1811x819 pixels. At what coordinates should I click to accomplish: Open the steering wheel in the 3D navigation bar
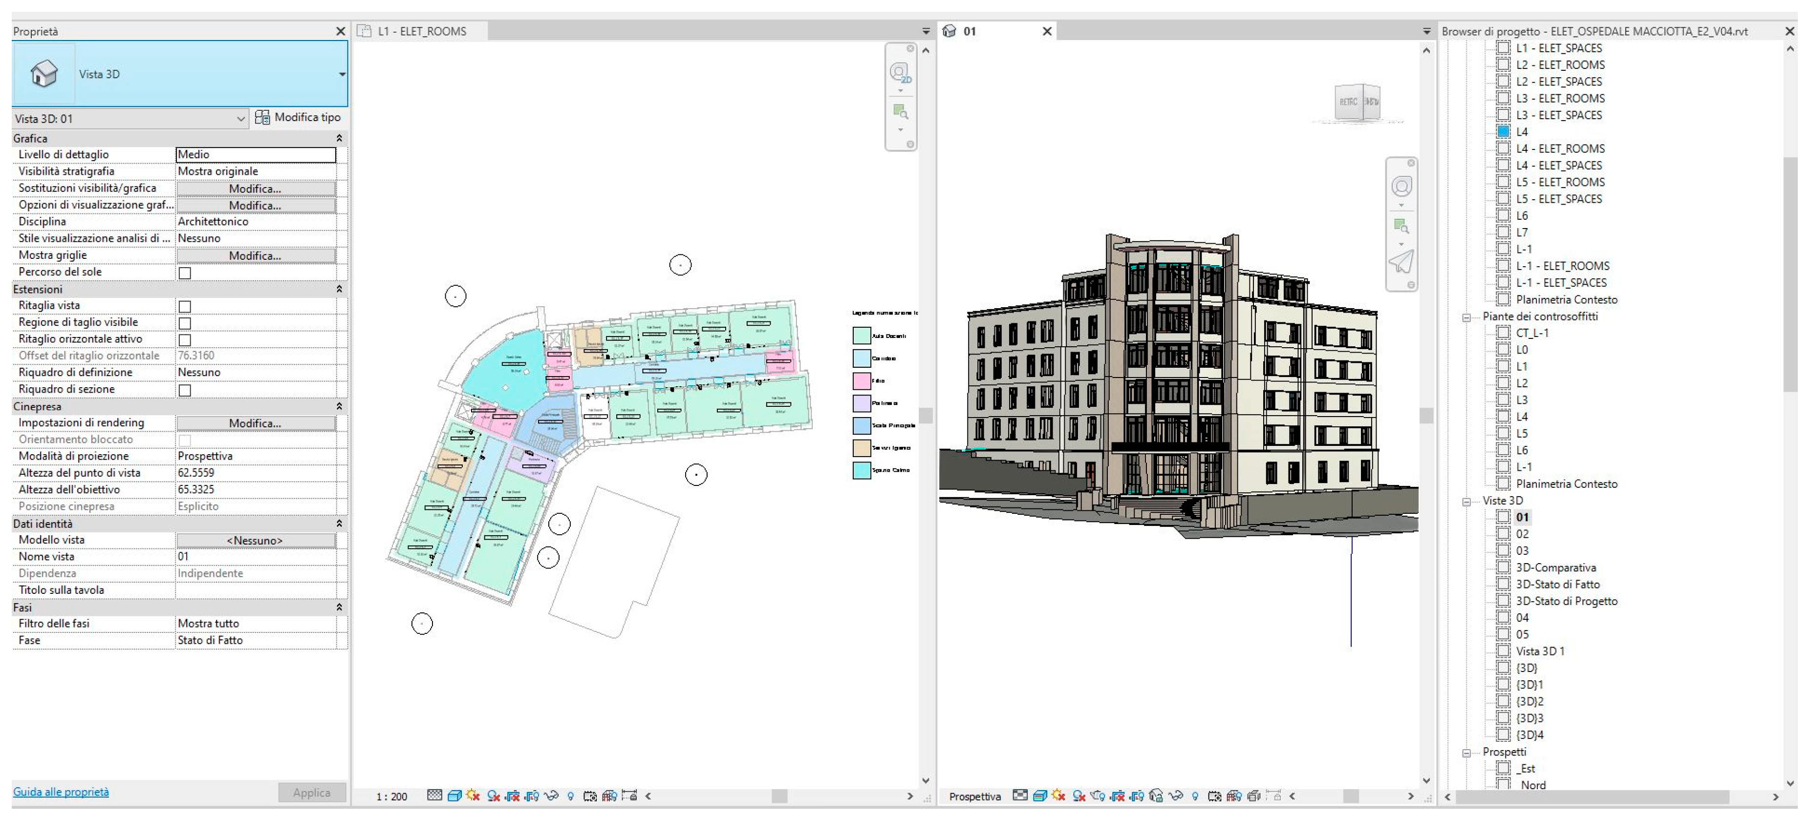1401,186
